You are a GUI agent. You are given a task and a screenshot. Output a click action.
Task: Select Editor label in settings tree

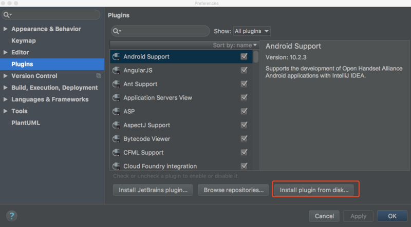[x=20, y=52]
